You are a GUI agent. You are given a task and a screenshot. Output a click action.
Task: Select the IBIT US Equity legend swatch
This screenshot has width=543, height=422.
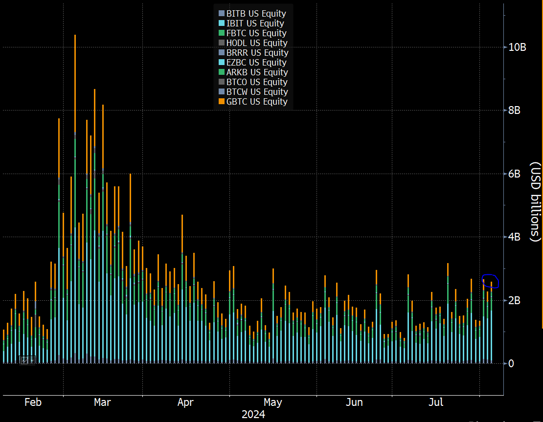tap(222, 23)
